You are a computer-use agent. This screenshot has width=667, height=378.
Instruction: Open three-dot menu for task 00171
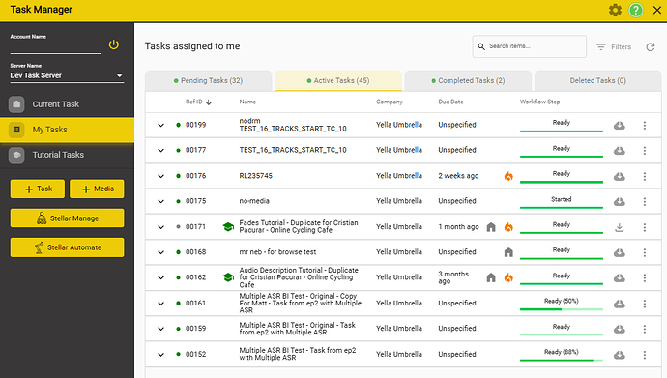click(x=645, y=227)
